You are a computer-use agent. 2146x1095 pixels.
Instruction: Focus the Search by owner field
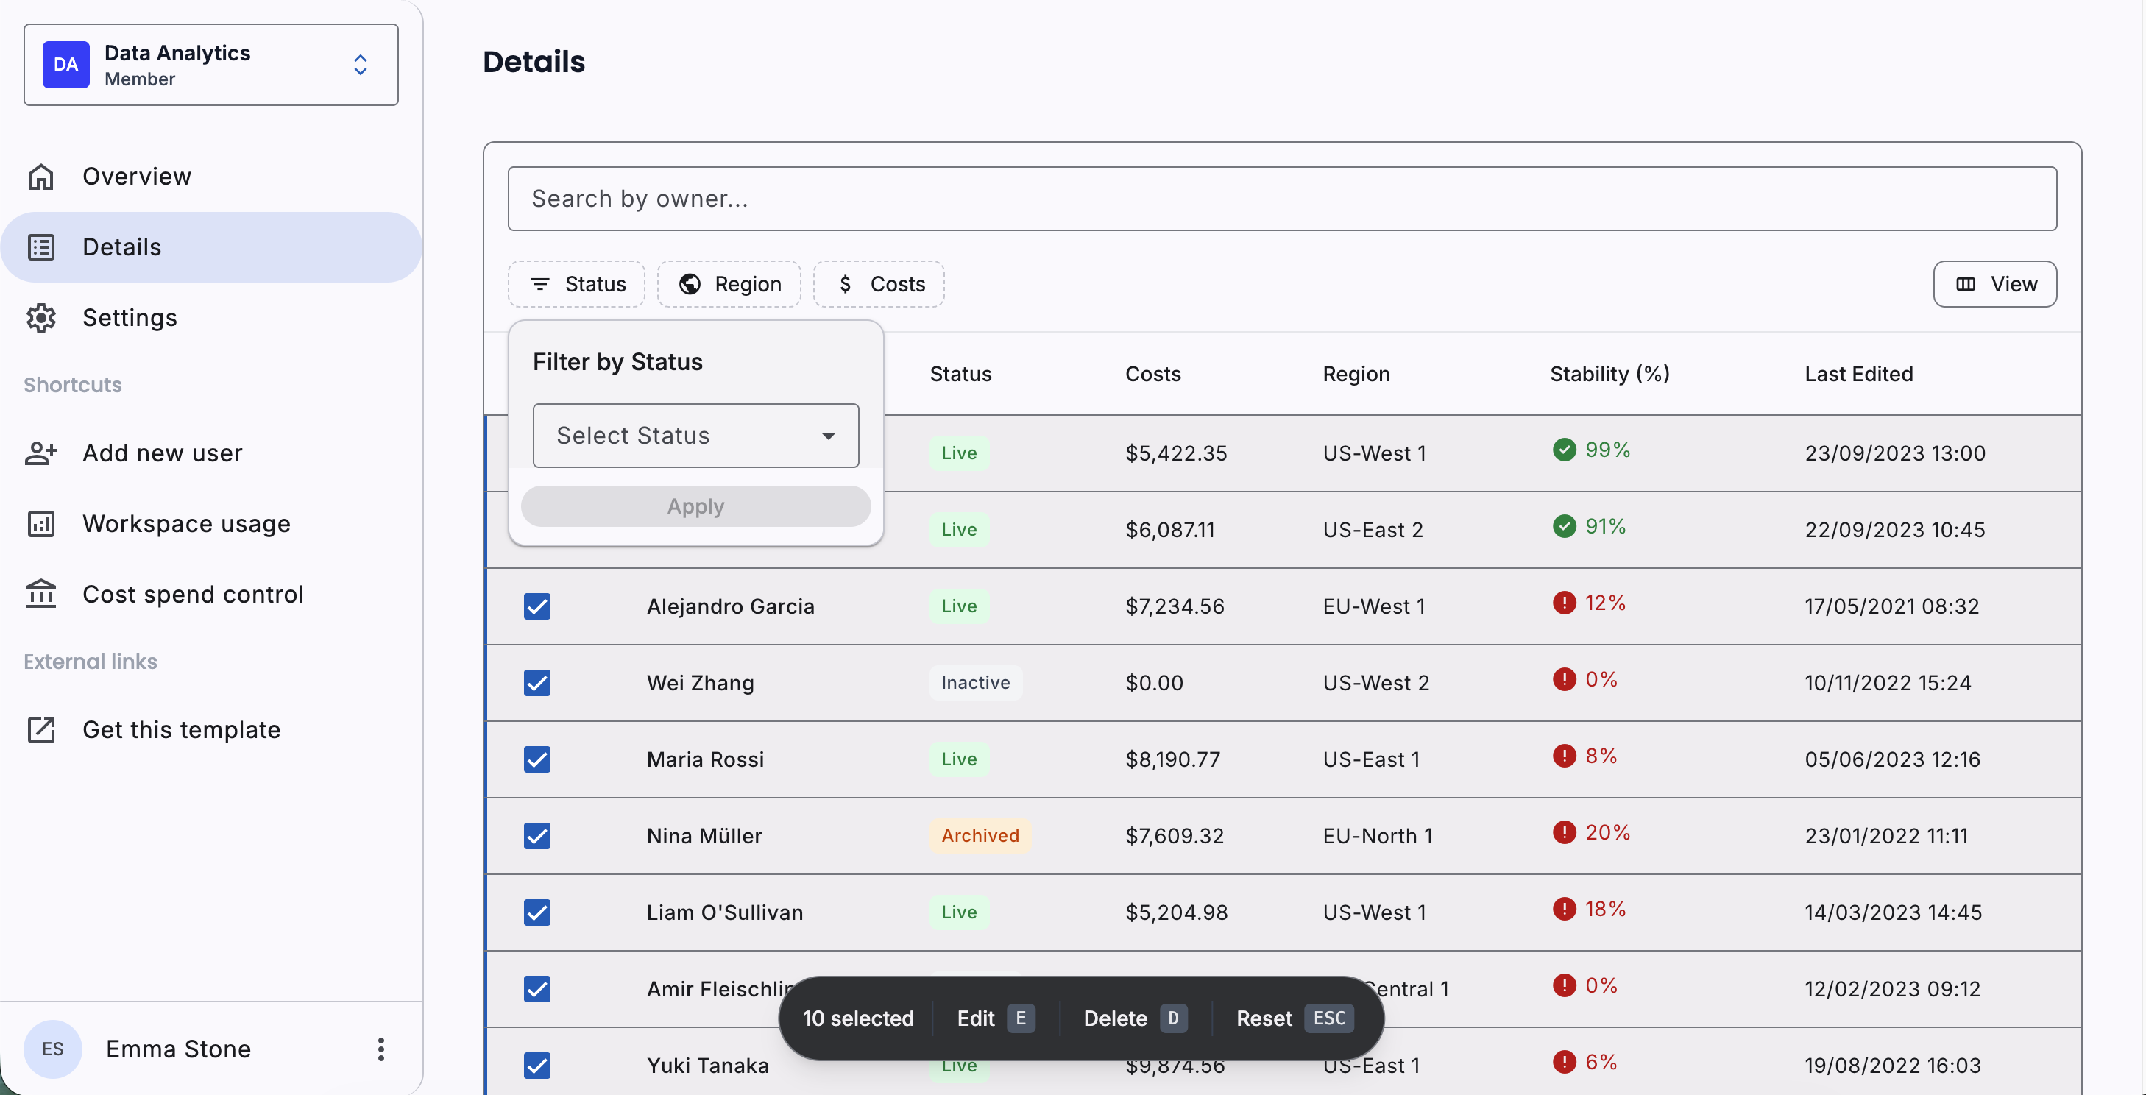click(1281, 199)
